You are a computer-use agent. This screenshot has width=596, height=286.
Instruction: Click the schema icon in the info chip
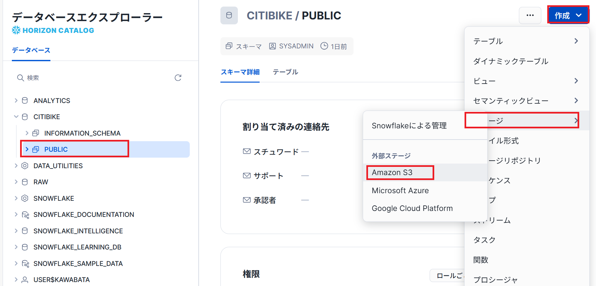[229, 46]
